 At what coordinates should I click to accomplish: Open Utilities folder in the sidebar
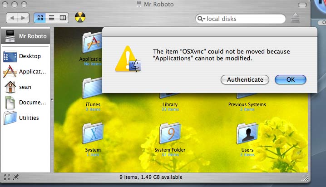(x=25, y=118)
